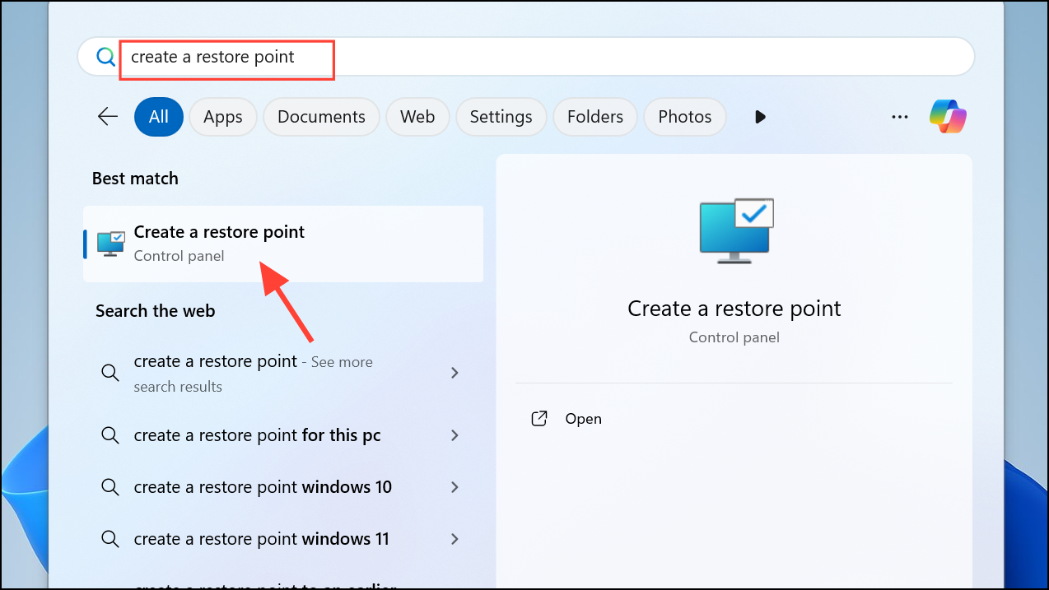Click the large monitor icon in preview pane
The height and width of the screenshot is (590, 1049).
736,230
